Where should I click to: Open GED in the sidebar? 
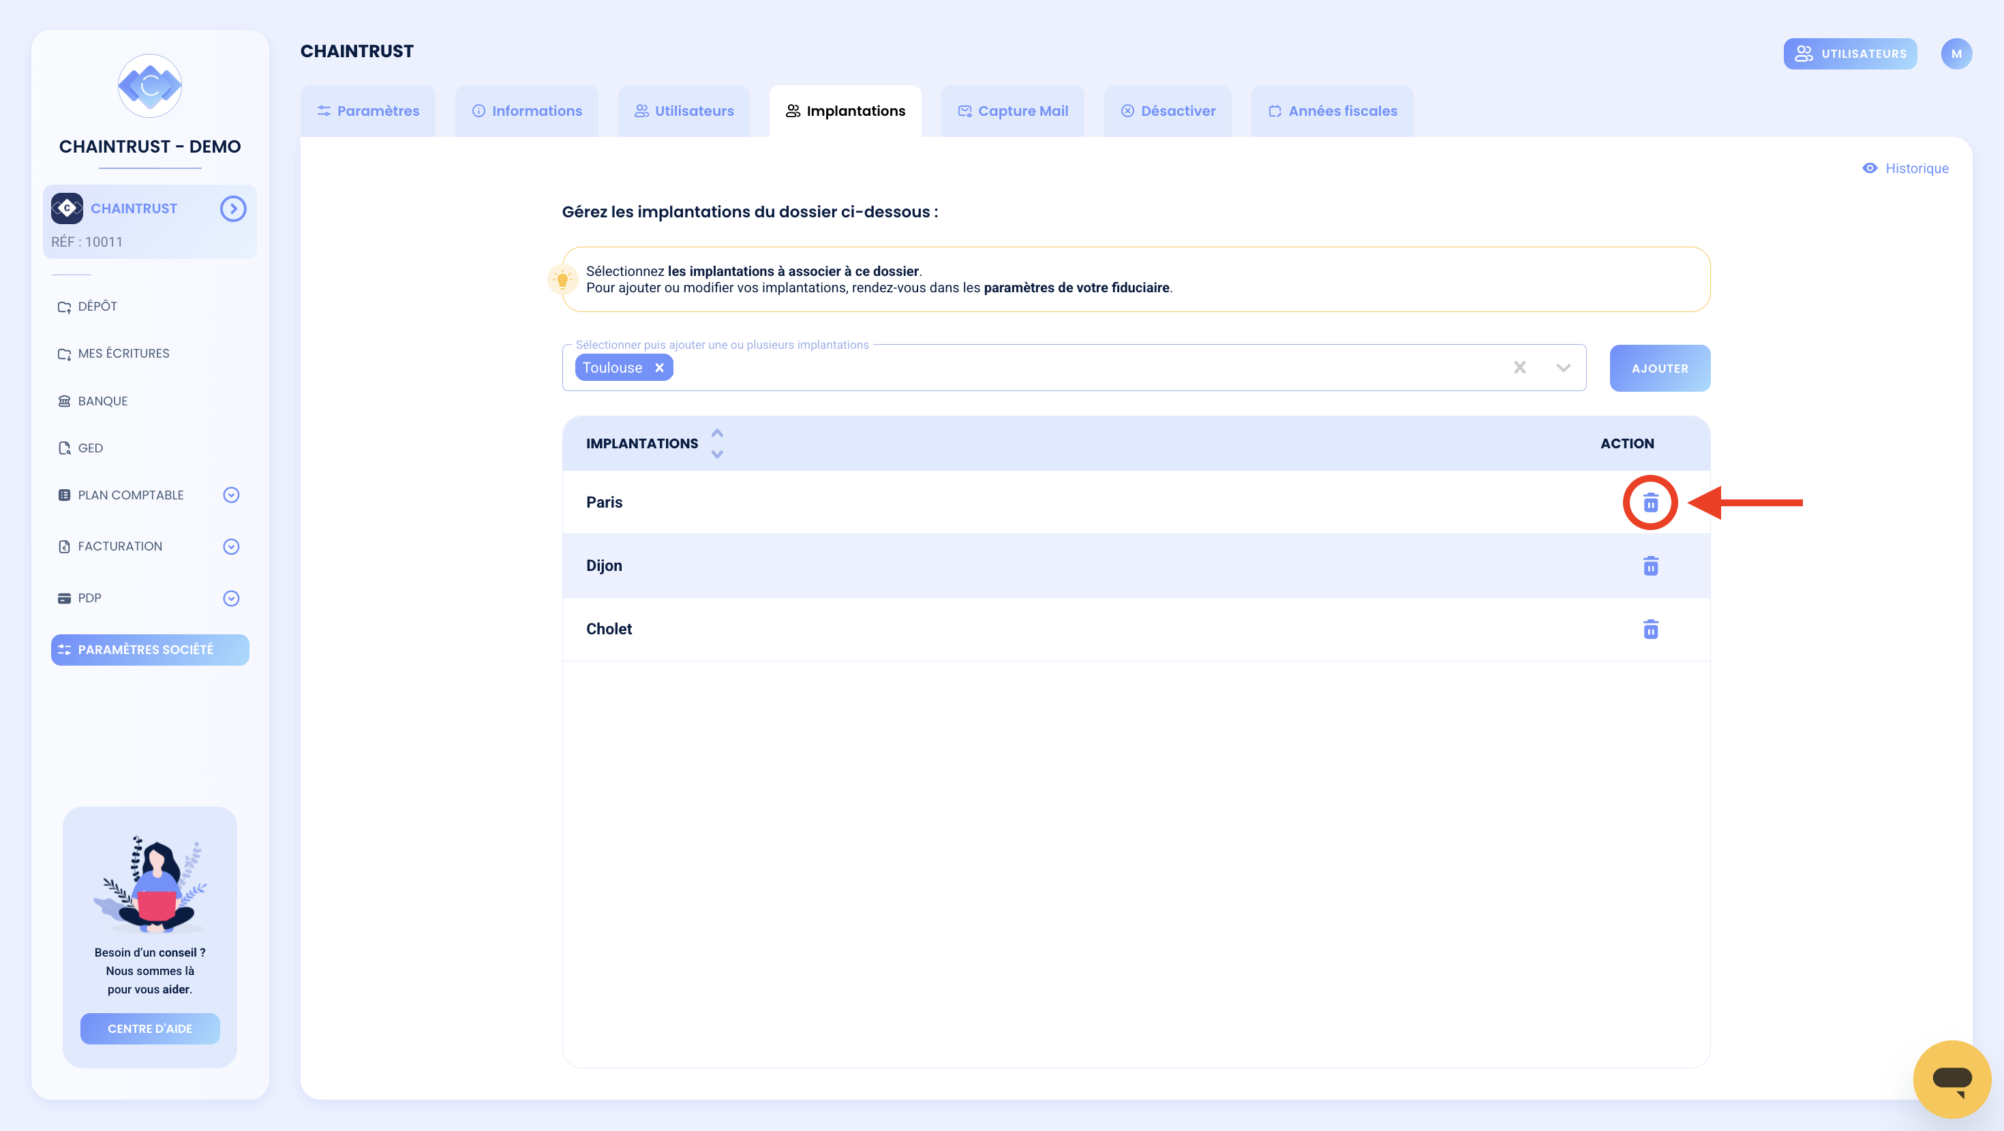point(80,448)
